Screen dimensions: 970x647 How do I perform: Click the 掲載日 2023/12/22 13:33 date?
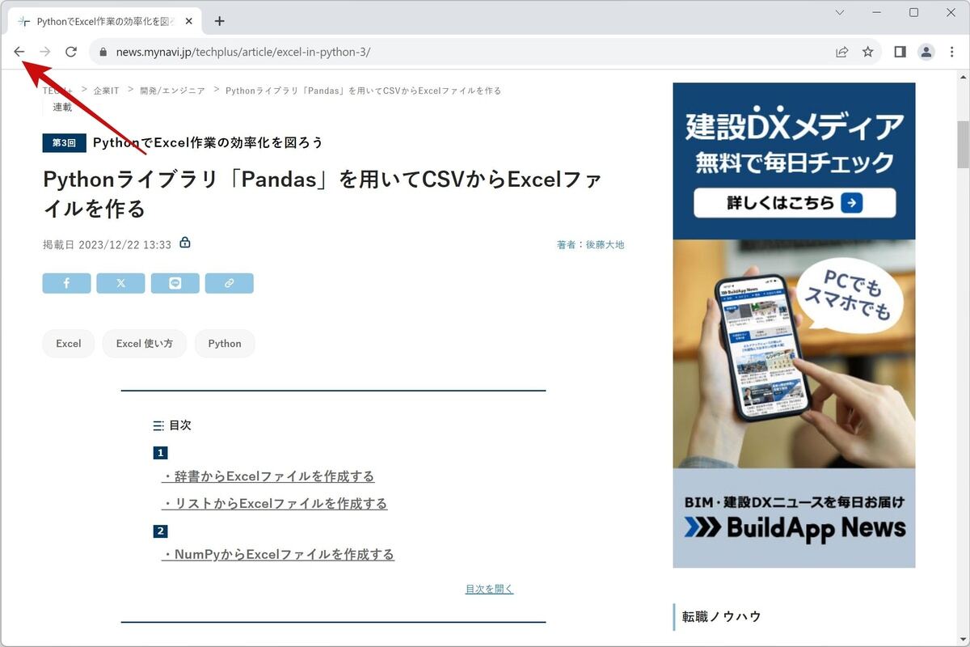pyautogui.click(x=107, y=244)
